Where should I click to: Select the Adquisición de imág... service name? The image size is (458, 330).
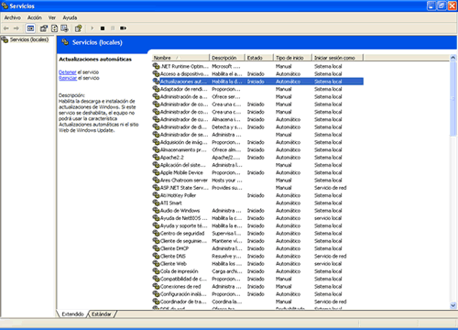tap(184, 142)
